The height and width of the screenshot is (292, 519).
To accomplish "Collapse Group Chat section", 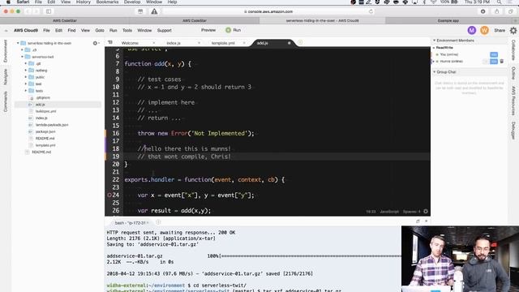I will (435, 72).
